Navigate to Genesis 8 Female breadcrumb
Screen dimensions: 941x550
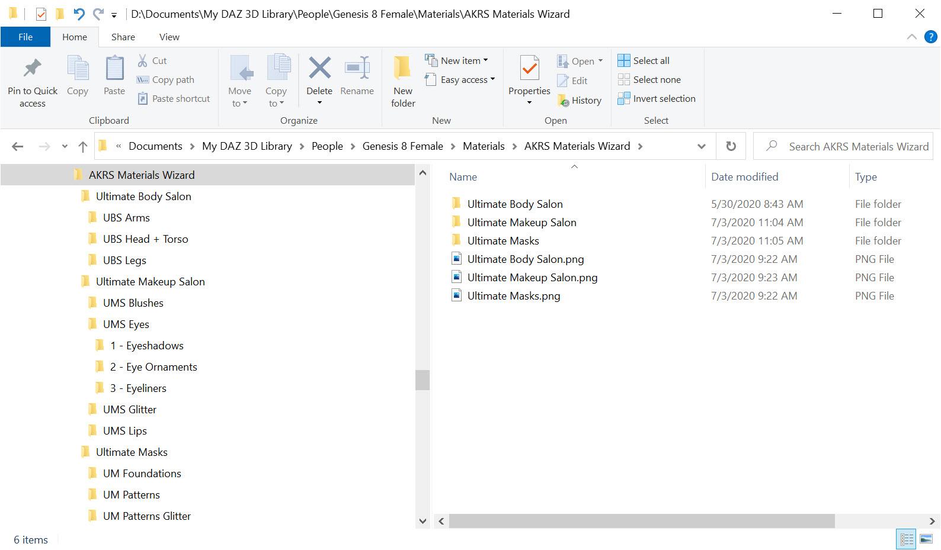(403, 146)
